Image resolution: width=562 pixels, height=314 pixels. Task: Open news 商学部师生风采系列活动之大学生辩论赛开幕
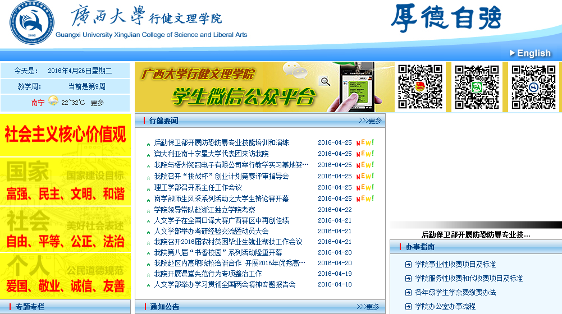point(222,198)
